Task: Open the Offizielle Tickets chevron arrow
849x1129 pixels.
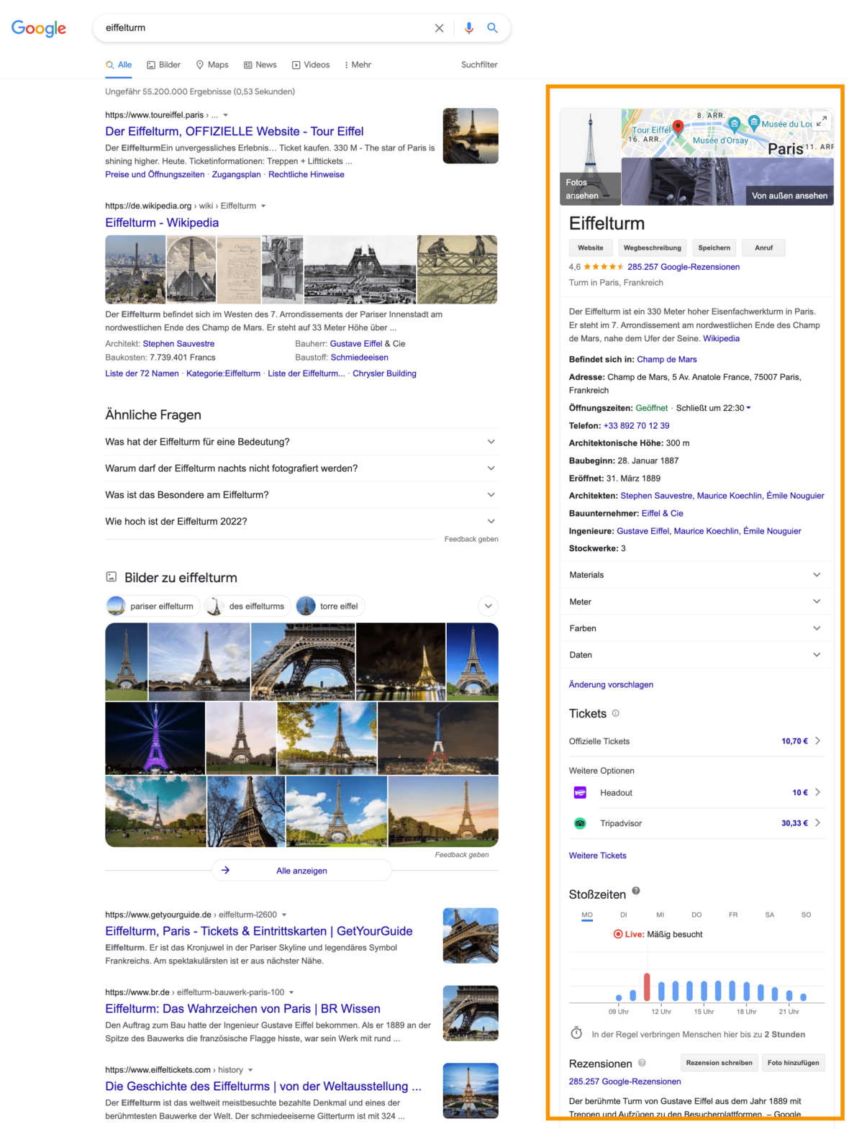Action: [817, 741]
